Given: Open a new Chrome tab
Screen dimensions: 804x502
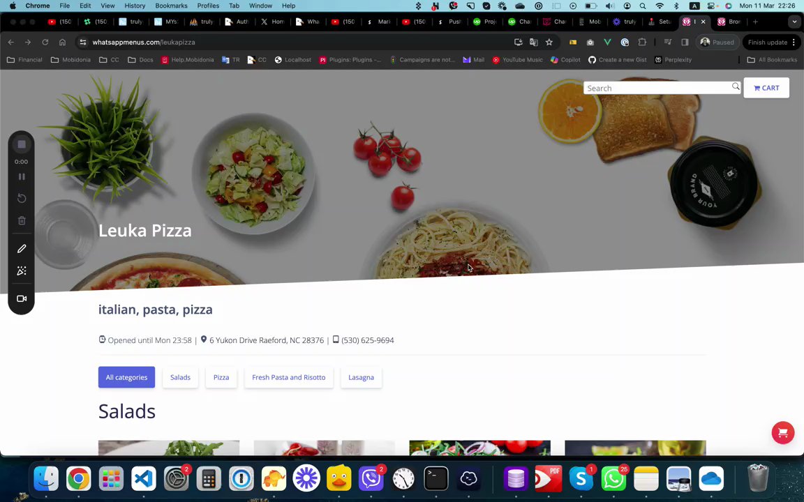Looking at the screenshot, I should 754,22.
